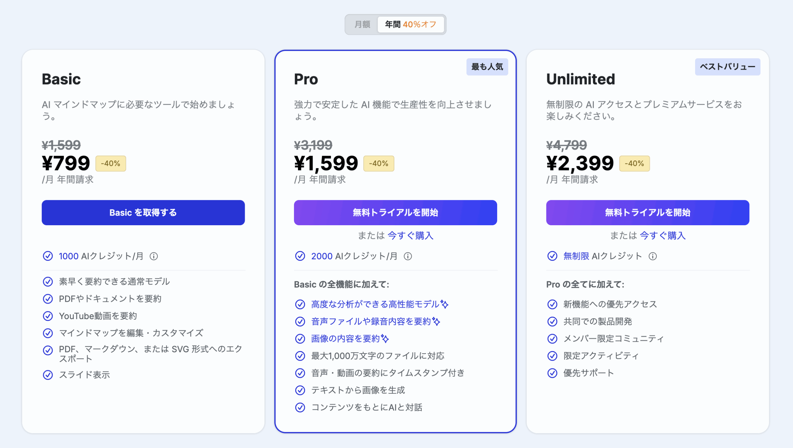Screen dimensions: 793x448
Task: Click checkmark icon beside テキストから画像を生成
Action: pyautogui.click(x=300, y=390)
